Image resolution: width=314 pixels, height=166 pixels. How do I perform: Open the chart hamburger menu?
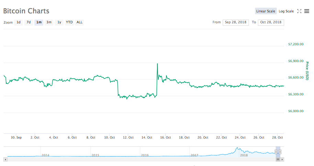(x=306, y=11)
